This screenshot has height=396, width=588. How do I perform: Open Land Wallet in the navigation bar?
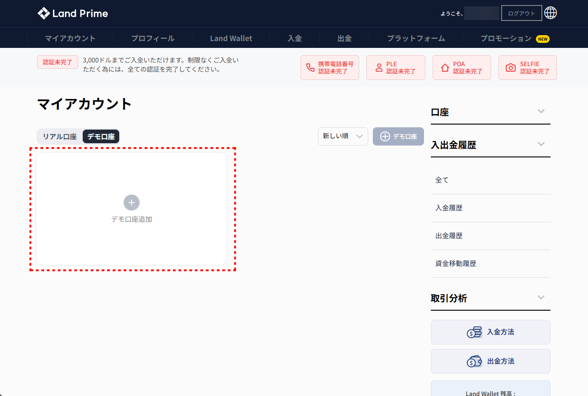(231, 38)
